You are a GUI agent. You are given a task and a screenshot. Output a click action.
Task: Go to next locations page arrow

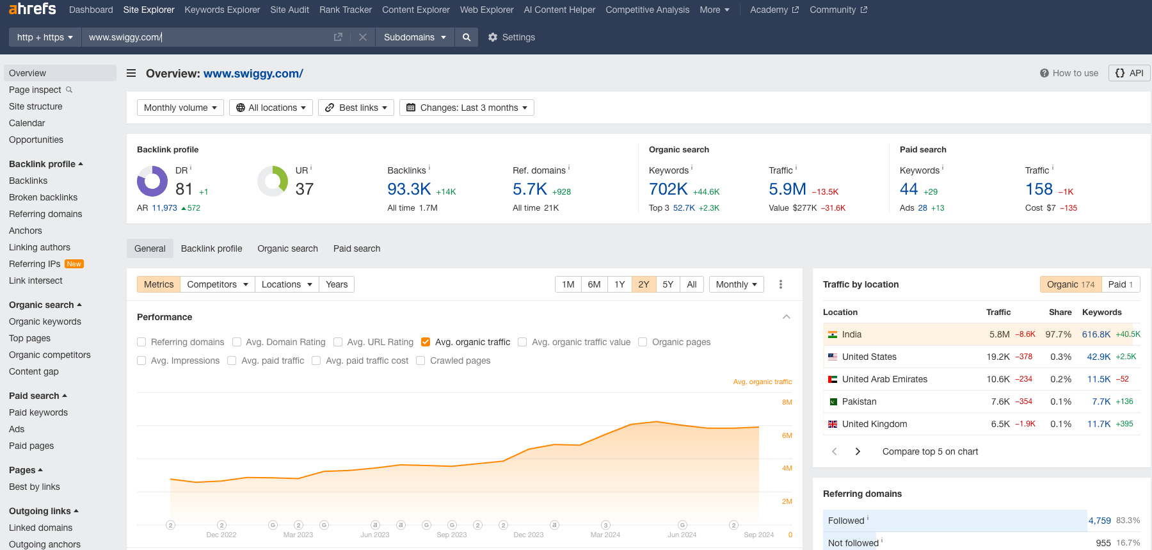pyautogui.click(x=858, y=451)
